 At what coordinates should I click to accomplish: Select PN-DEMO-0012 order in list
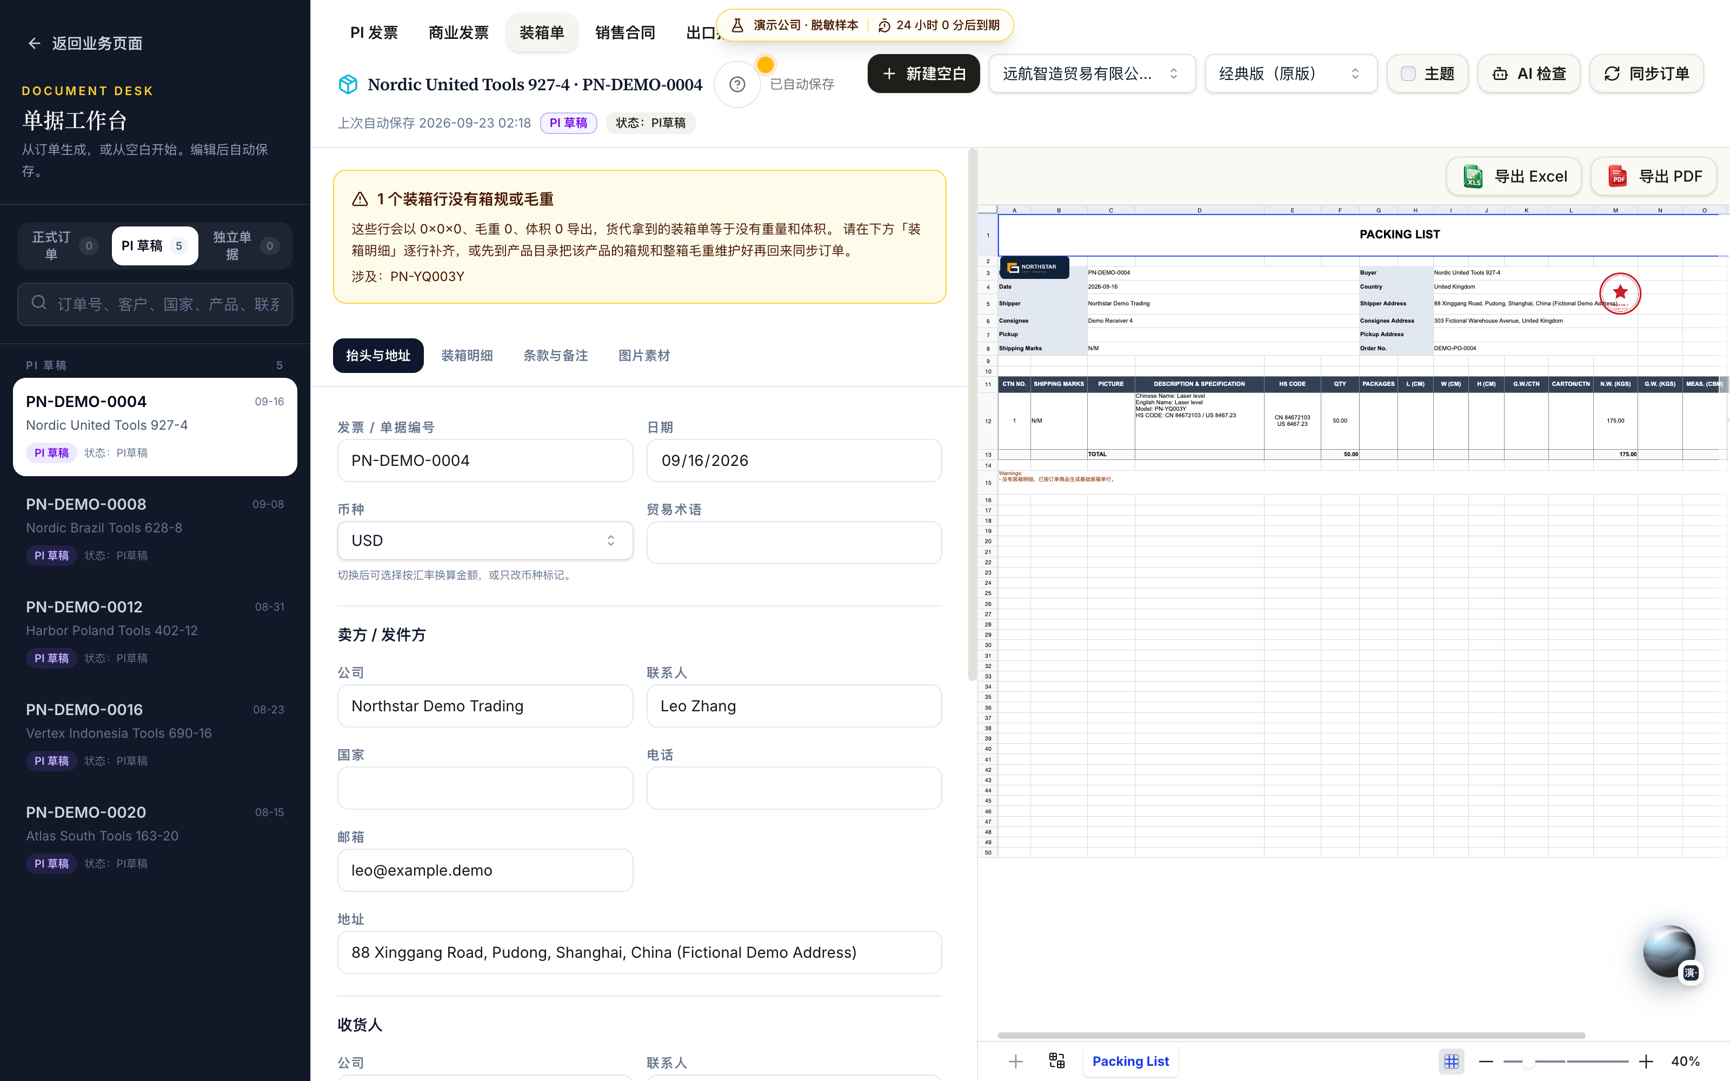pos(155,633)
